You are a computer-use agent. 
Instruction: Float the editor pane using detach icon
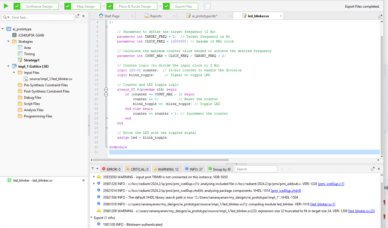point(380,16)
